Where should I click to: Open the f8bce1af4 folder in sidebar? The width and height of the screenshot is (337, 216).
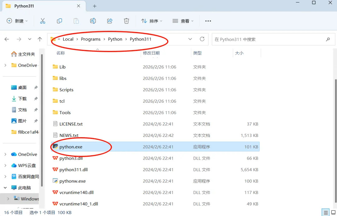pyautogui.click(x=25, y=132)
